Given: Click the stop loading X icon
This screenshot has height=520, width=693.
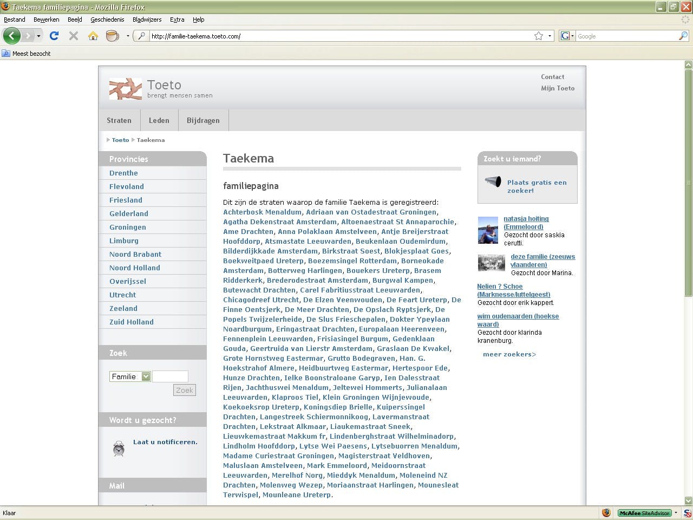Looking at the screenshot, I should pos(74,36).
